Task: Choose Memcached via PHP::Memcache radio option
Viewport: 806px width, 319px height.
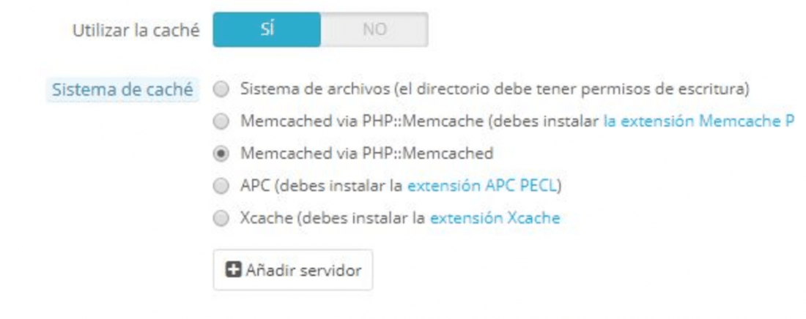Action: click(x=221, y=121)
